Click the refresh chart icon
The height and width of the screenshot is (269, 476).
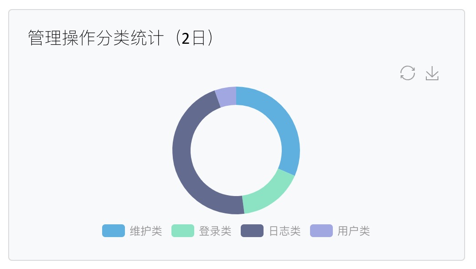pyautogui.click(x=407, y=73)
